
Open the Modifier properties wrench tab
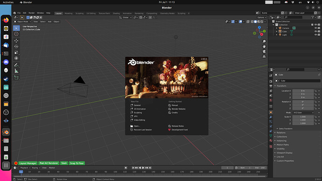click(x=271, y=117)
